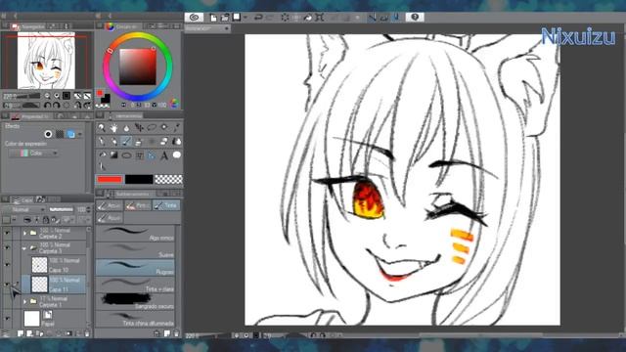
Task: Toggle the Border effect circle icon
Action: [48, 134]
